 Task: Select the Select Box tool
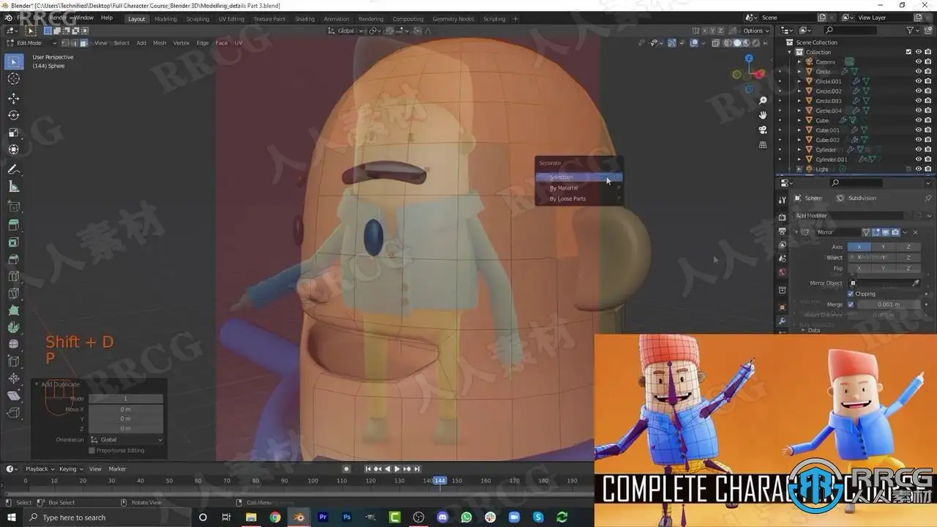[x=14, y=61]
